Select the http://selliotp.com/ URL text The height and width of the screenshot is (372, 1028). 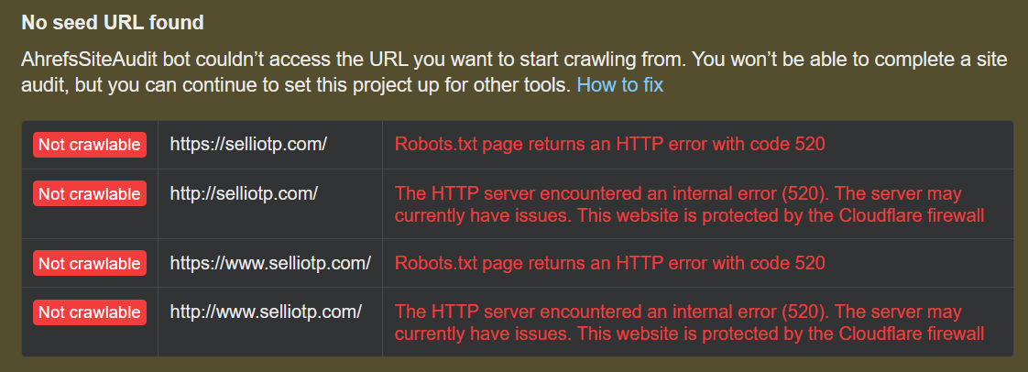coord(244,194)
